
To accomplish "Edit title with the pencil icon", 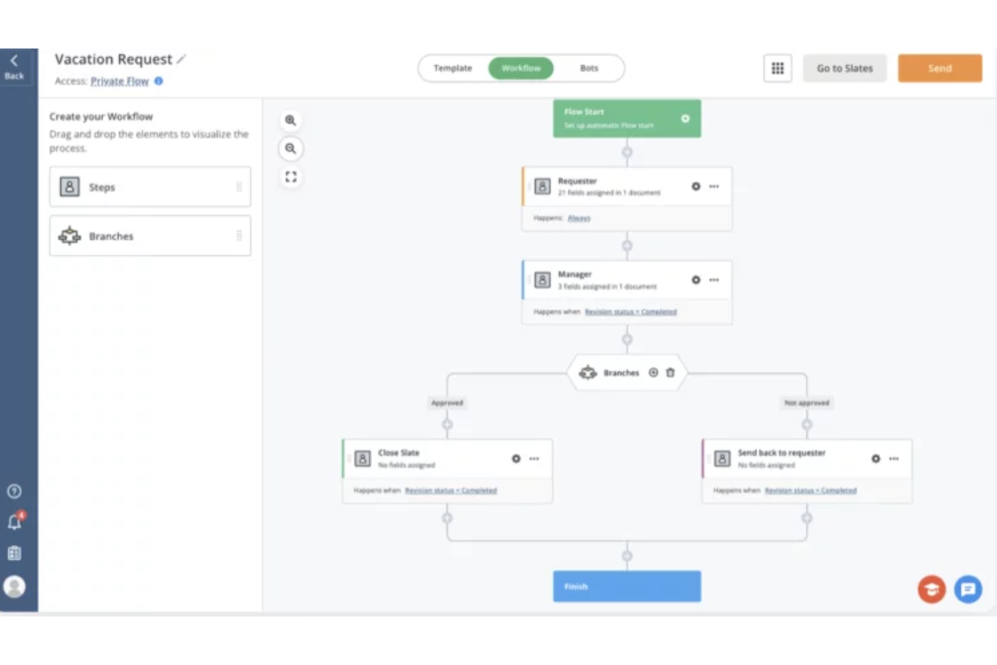I will tap(181, 59).
